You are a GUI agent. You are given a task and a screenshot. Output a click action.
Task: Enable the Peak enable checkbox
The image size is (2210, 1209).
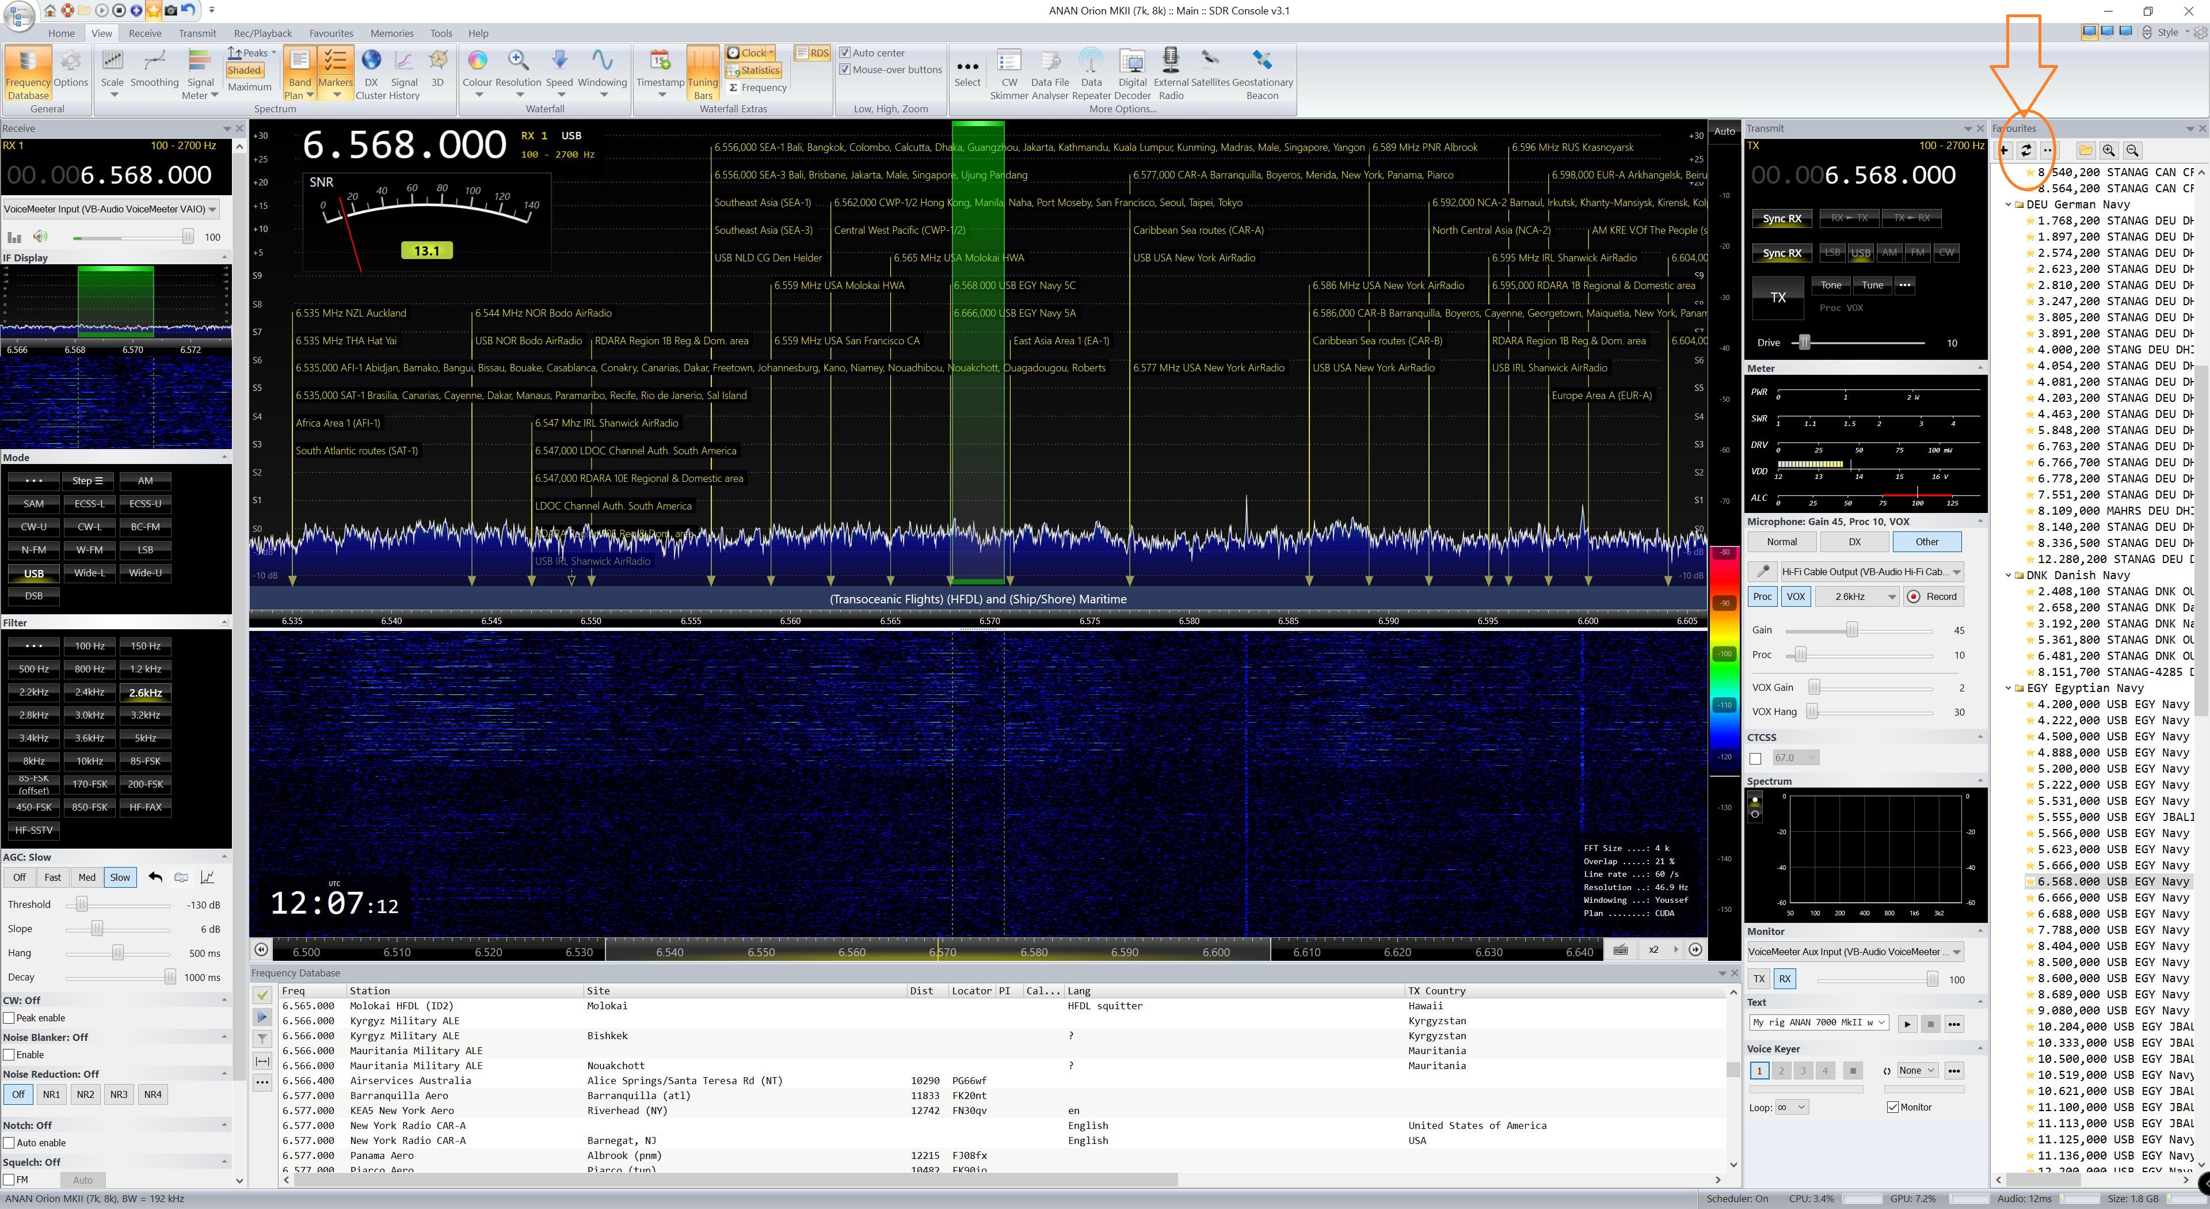[x=9, y=1018]
